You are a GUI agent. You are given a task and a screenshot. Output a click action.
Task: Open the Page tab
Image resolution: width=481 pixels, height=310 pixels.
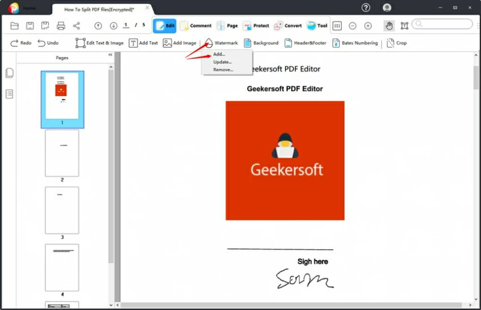click(227, 26)
